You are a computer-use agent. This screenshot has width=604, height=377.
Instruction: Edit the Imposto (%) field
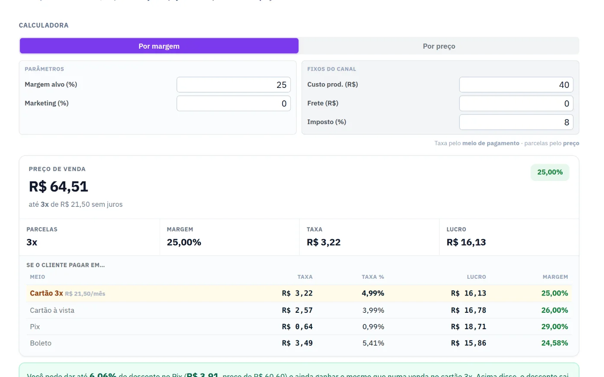(x=516, y=122)
